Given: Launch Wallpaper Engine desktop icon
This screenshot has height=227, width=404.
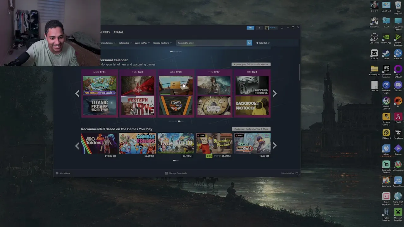Looking at the screenshot, I should click(386, 88).
